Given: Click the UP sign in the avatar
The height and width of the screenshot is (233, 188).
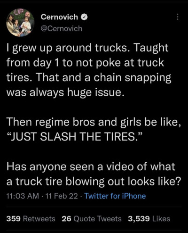Looking at the screenshot, I should click(x=19, y=11).
